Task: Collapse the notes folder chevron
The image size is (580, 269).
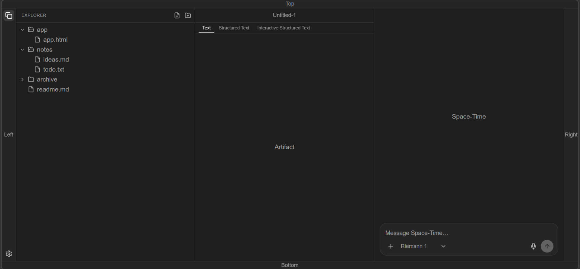Action: (x=22, y=49)
